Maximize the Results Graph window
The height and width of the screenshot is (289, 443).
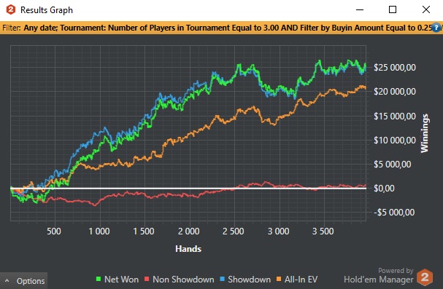pos(393,9)
